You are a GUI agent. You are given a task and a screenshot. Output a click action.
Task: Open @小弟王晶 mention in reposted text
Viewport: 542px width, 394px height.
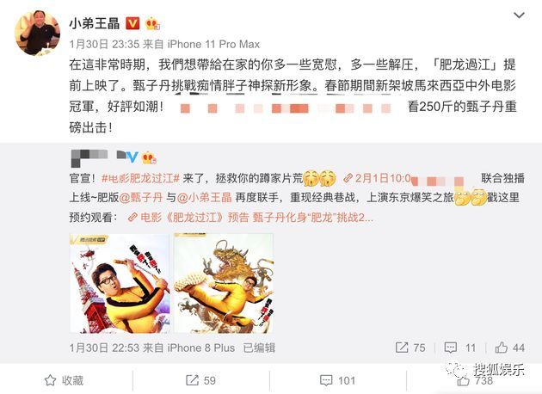pos(205,197)
